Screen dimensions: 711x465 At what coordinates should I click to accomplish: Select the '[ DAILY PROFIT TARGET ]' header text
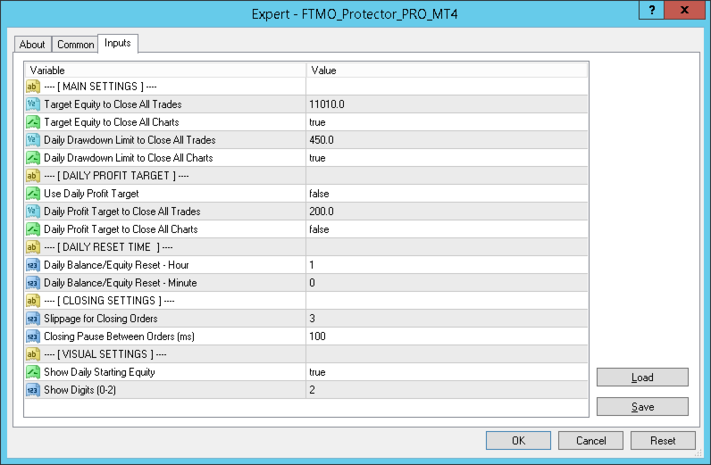pyautogui.click(x=116, y=176)
